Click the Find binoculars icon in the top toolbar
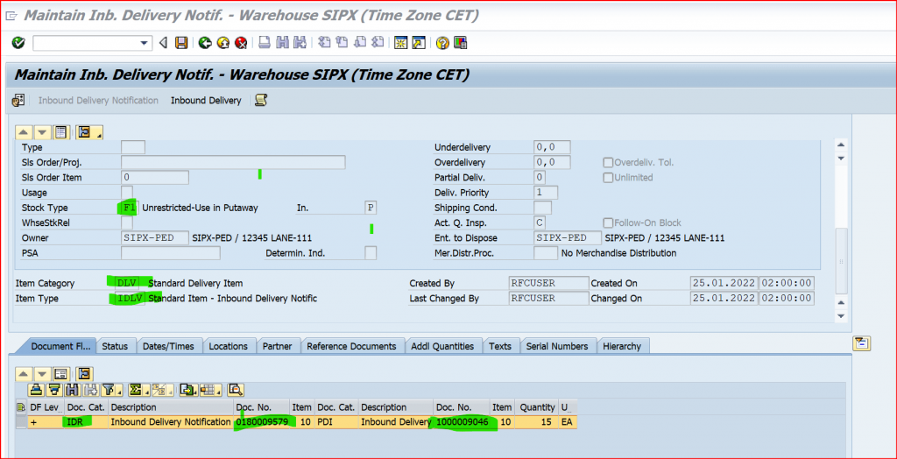 [282, 43]
